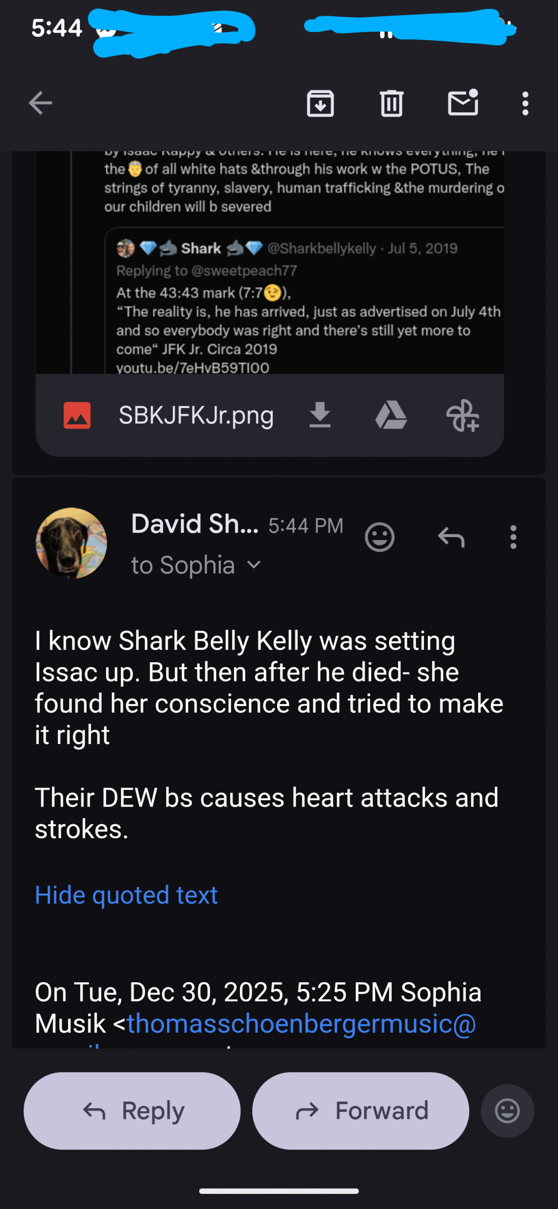Open David's dog profile picture
The image size is (558, 1209).
click(x=71, y=543)
